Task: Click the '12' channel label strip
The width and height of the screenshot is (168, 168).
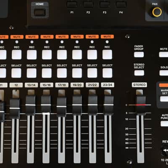Action: tap(16, 85)
